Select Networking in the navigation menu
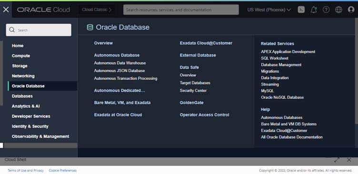The image size is (358, 174). coord(23,76)
